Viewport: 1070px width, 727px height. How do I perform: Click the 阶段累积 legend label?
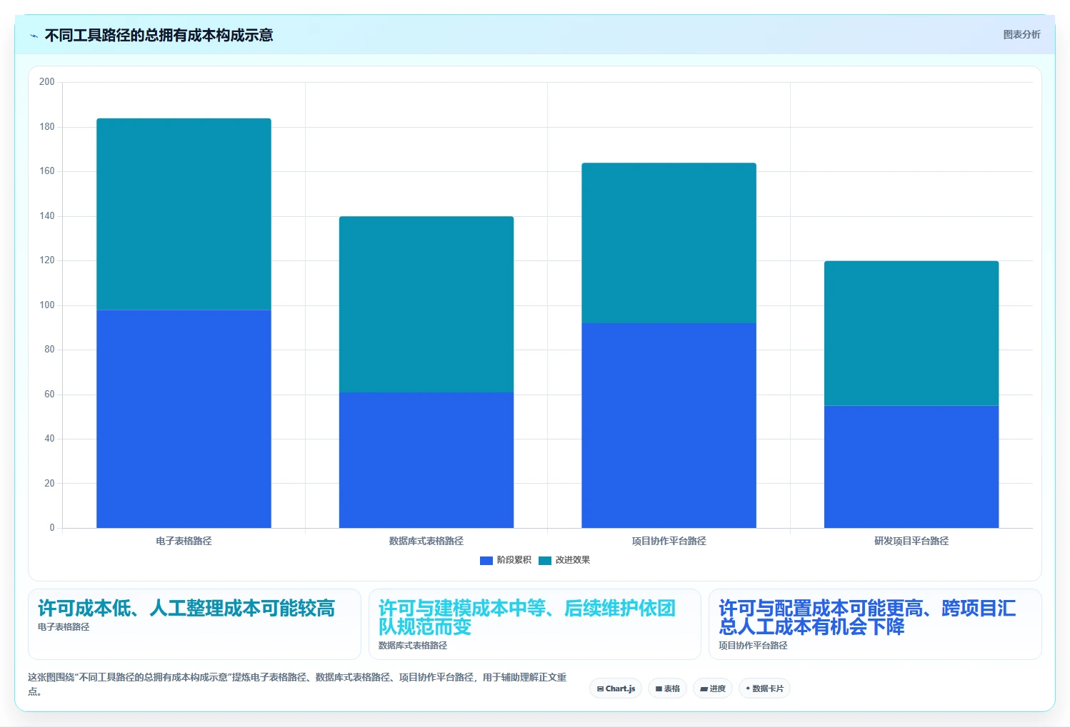(x=514, y=560)
